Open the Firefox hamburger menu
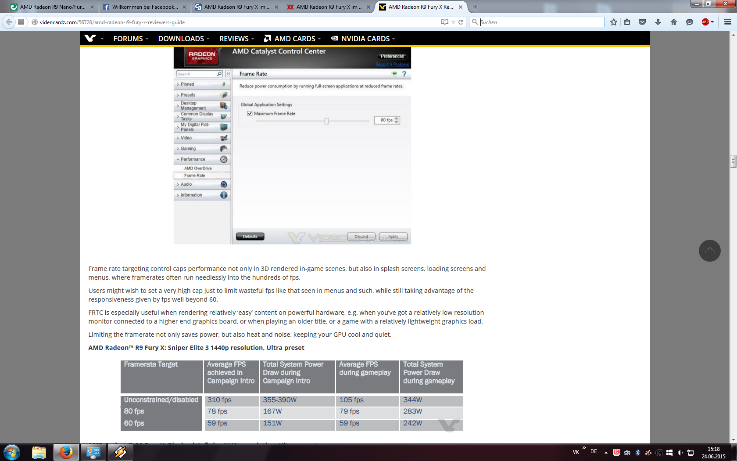737x461 pixels. pos(728,22)
